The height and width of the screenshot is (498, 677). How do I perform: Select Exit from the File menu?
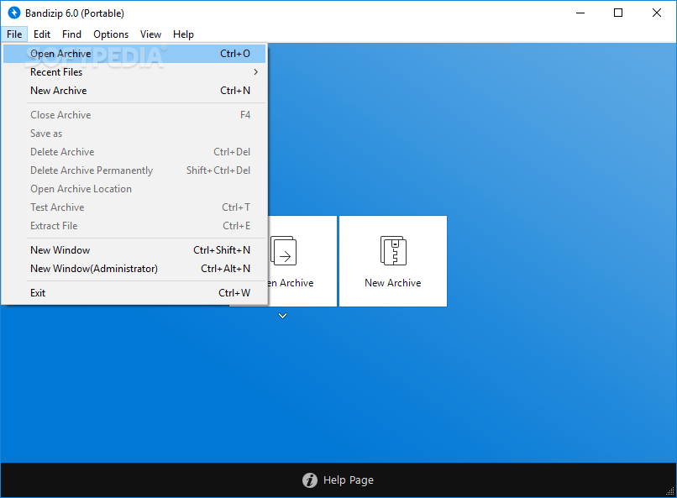(x=134, y=293)
